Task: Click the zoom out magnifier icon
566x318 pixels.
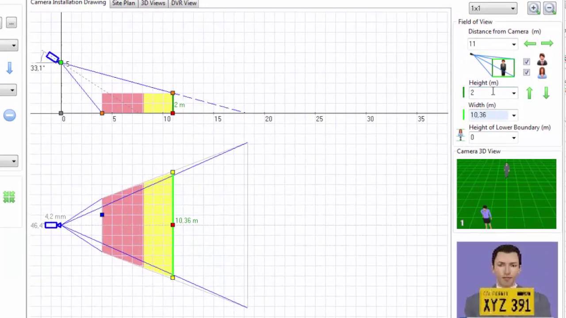Action: click(x=550, y=8)
